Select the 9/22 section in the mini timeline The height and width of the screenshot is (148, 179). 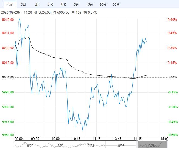(30, 146)
